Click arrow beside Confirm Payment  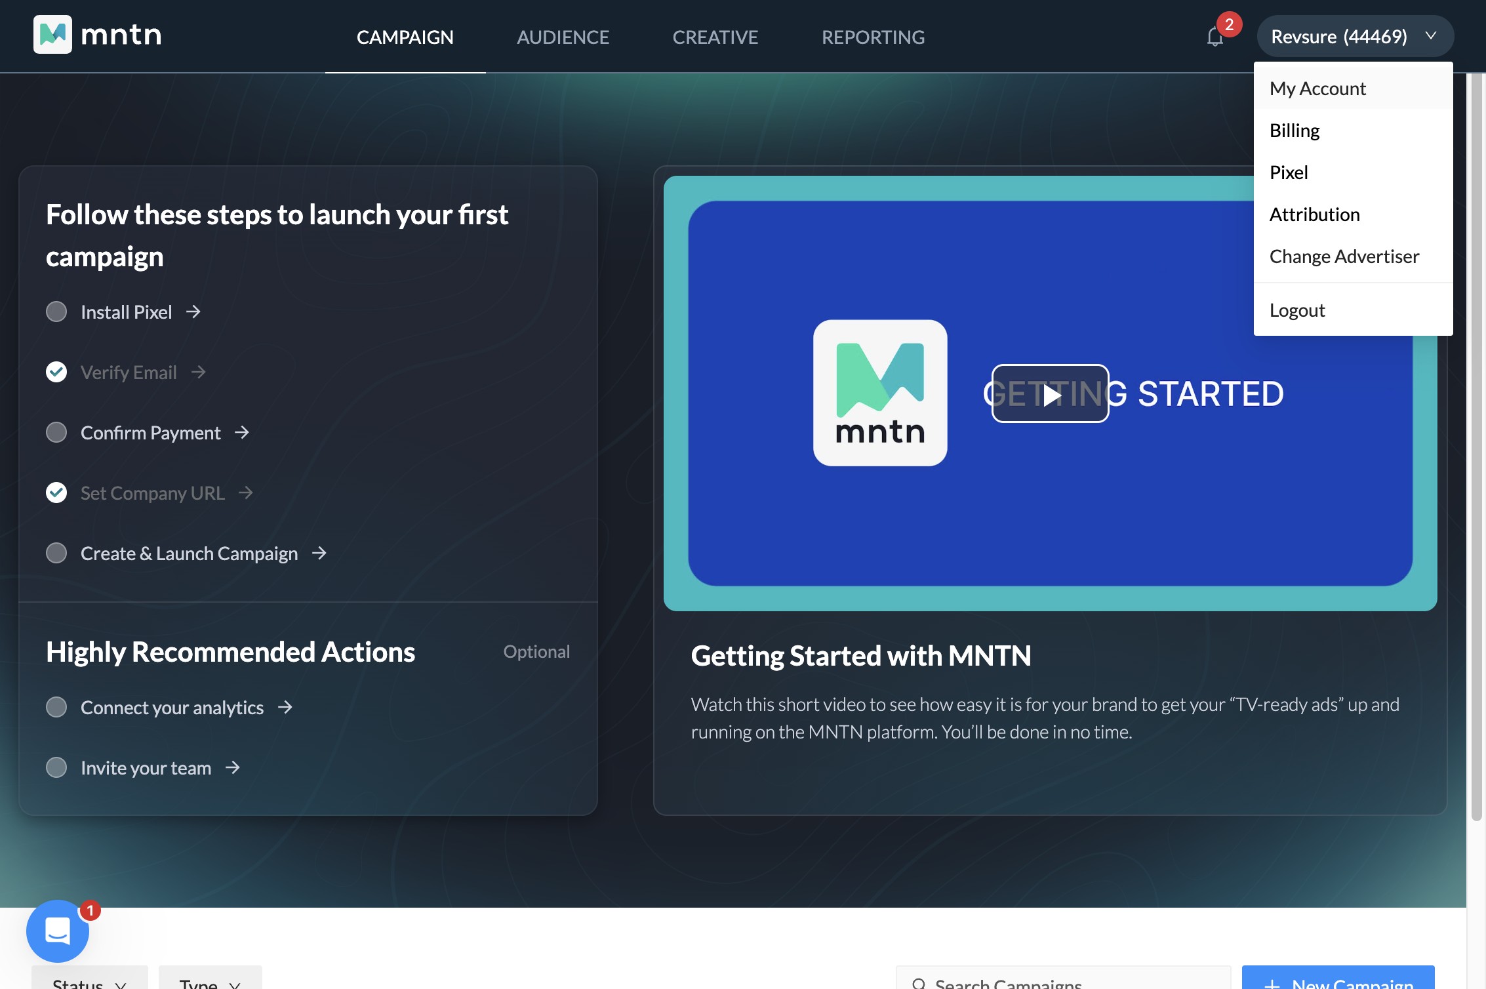tap(242, 432)
